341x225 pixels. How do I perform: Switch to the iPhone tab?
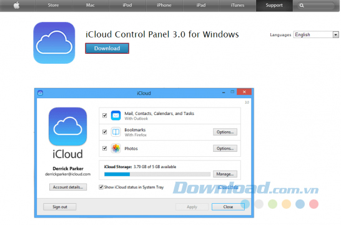coord(164,5)
